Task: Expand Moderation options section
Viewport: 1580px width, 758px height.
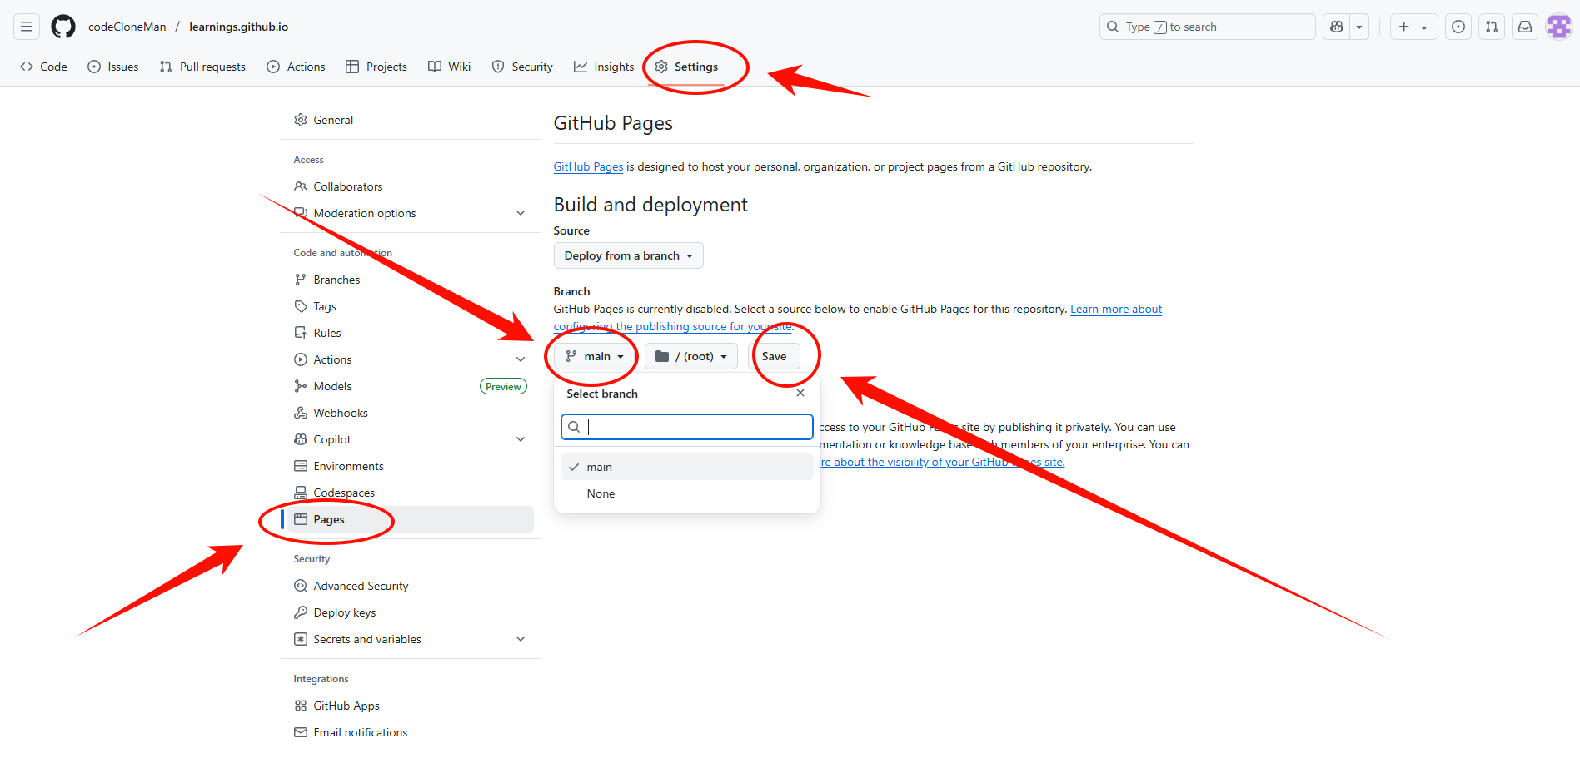Action: (410, 213)
